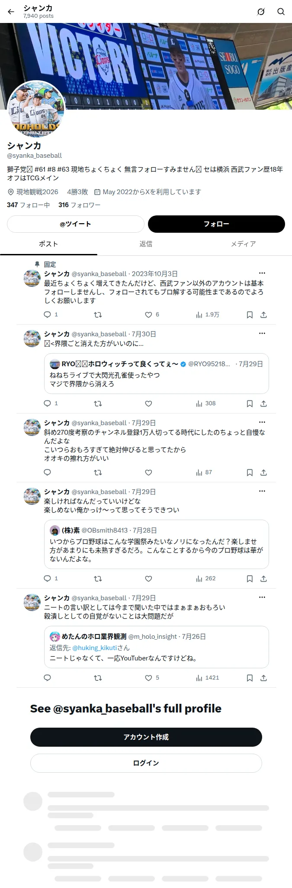Open the profile avatar picture
Viewport: 292px width, 888px height.
coord(36,109)
